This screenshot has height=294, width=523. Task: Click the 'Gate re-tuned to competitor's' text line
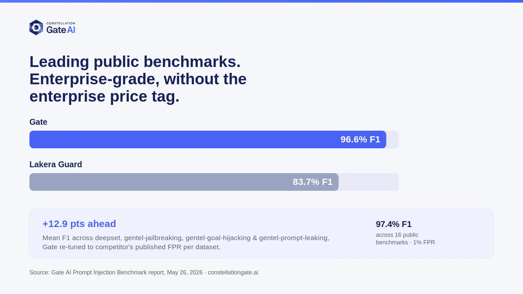[131, 247]
